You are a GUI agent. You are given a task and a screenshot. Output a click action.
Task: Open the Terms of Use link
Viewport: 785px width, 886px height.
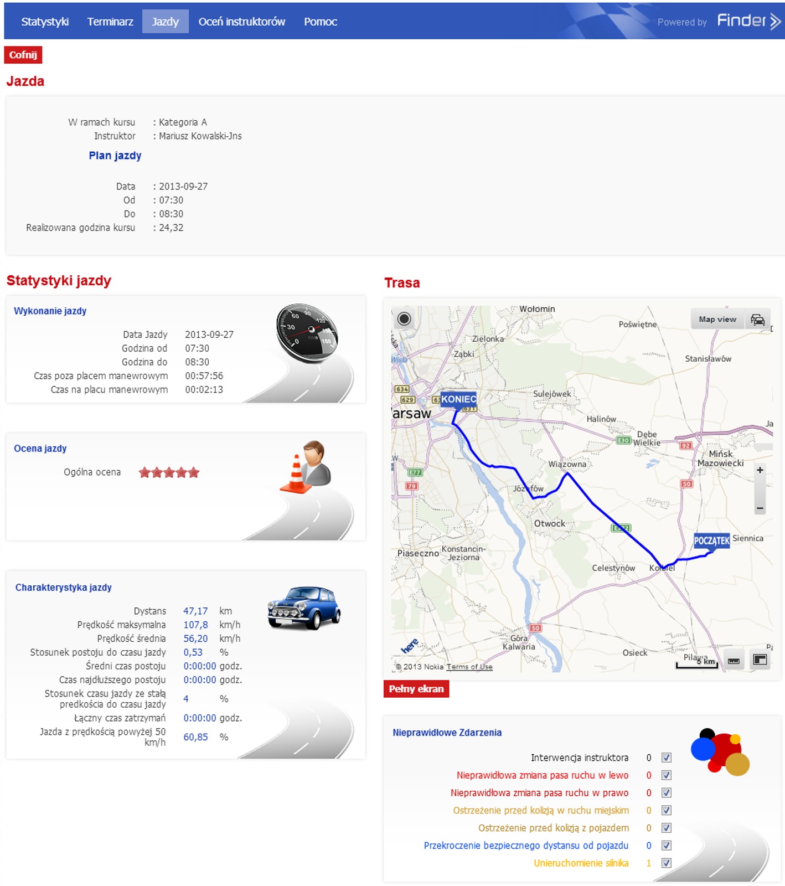(469, 667)
